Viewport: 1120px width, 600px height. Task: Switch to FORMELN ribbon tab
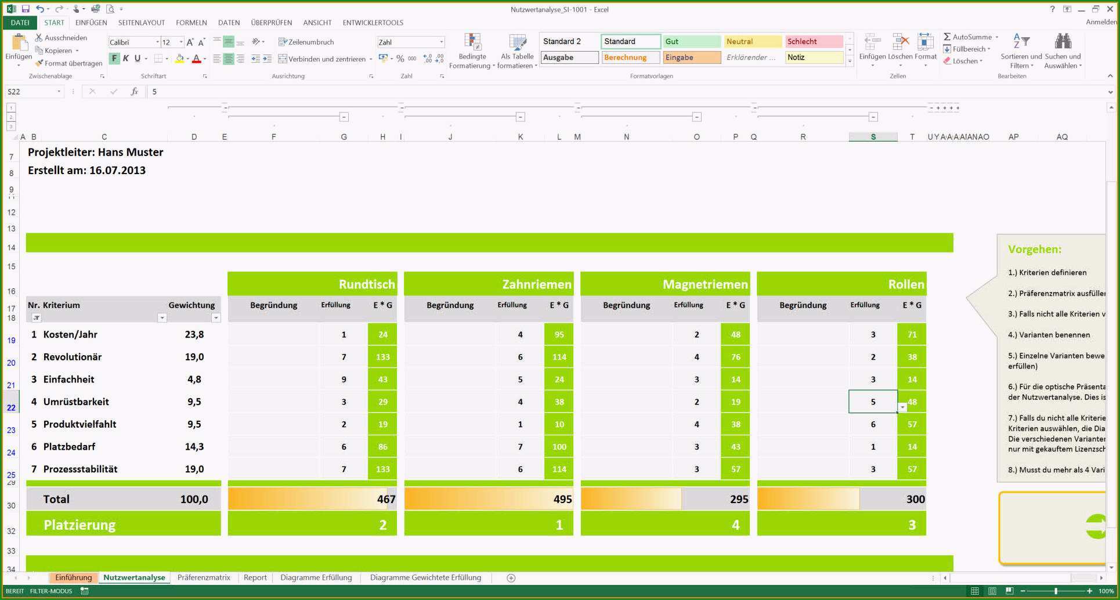pos(192,23)
